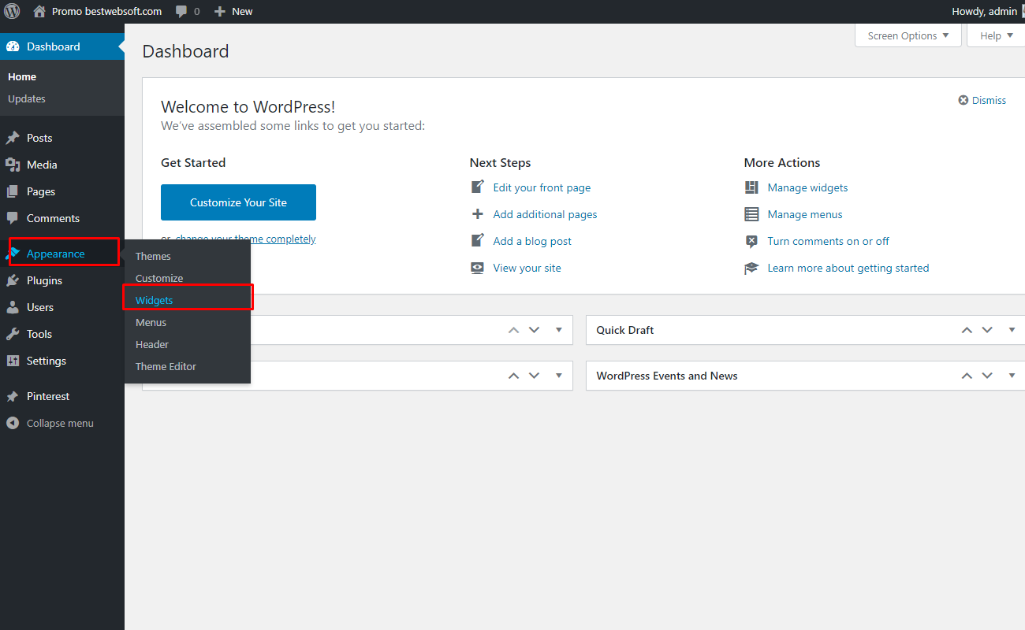Move Quick Draft box down
The width and height of the screenshot is (1025, 630).
pyautogui.click(x=987, y=330)
